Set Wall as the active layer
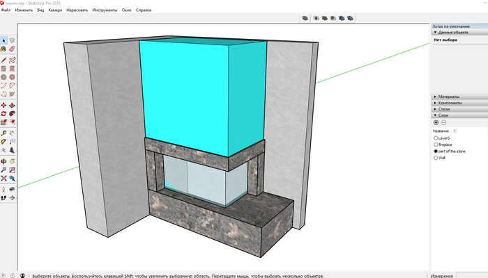 click(x=436, y=157)
